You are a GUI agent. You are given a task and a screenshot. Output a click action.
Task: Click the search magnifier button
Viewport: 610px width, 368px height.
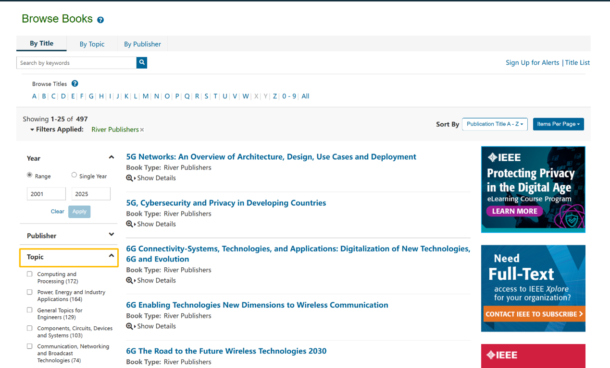[x=142, y=62]
